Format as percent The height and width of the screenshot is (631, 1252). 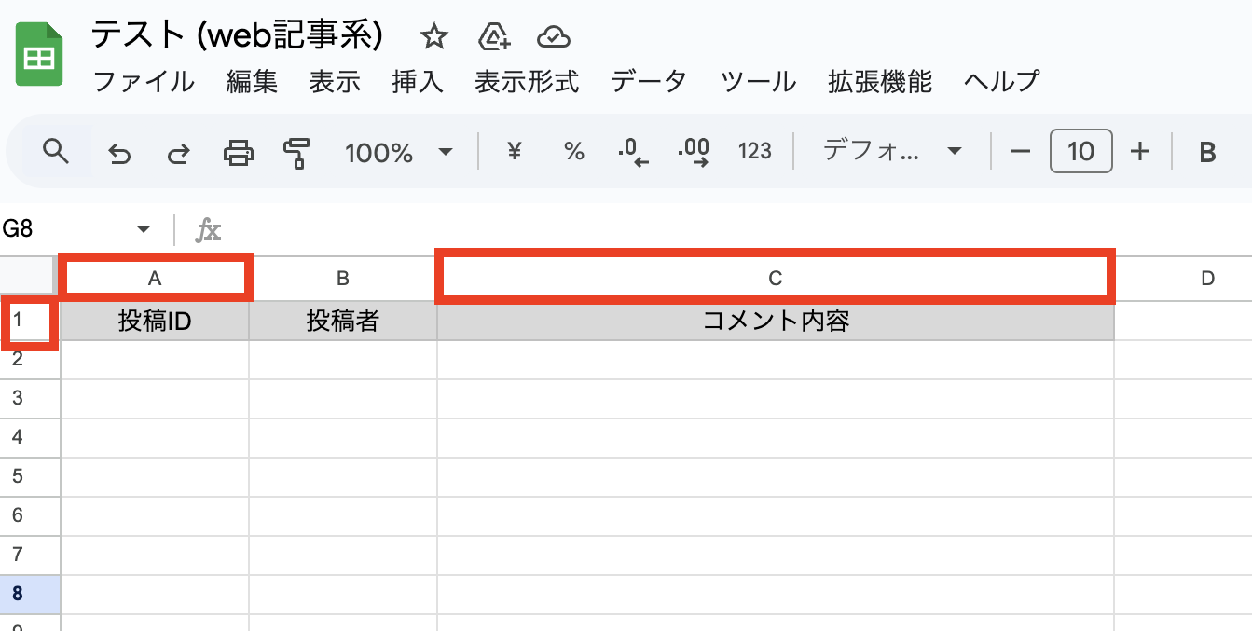[574, 151]
